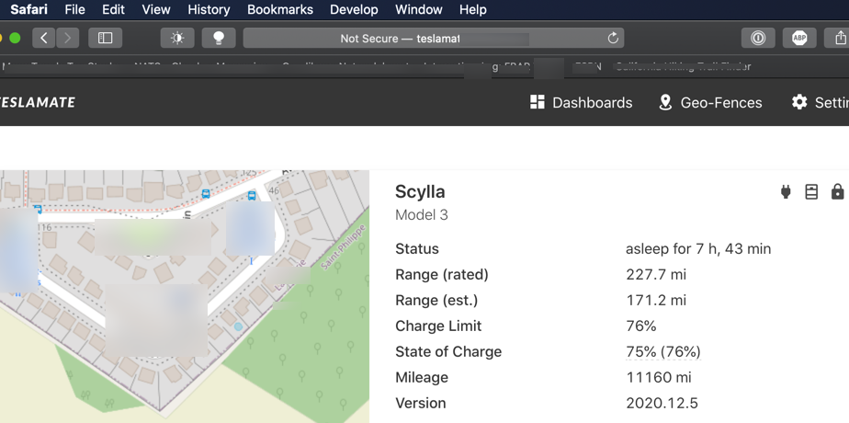849x423 pixels.
Task: Click the State of Charge label
Action: 448,351
